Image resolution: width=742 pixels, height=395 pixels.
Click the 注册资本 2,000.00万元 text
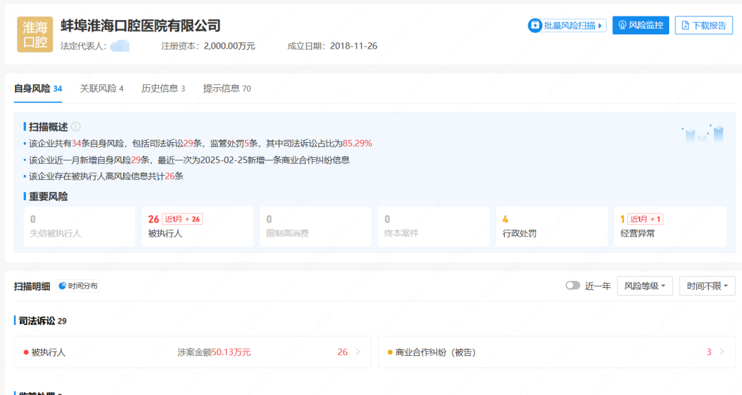pos(207,46)
